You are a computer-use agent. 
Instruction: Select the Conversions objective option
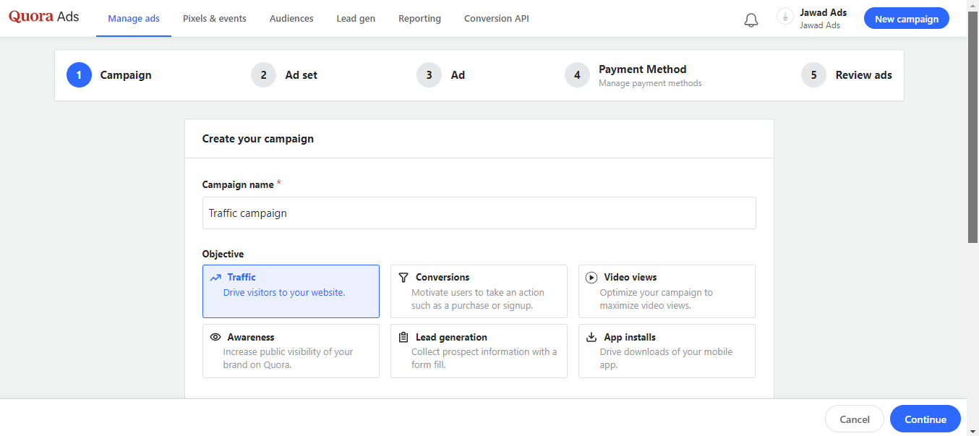click(479, 291)
